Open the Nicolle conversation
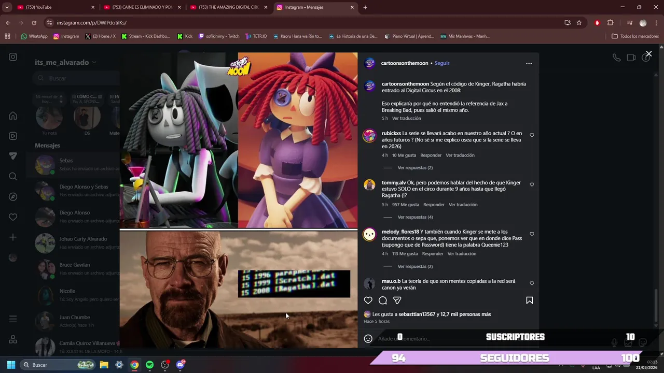Image resolution: width=664 pixels, height=373 pixels. 73,295
